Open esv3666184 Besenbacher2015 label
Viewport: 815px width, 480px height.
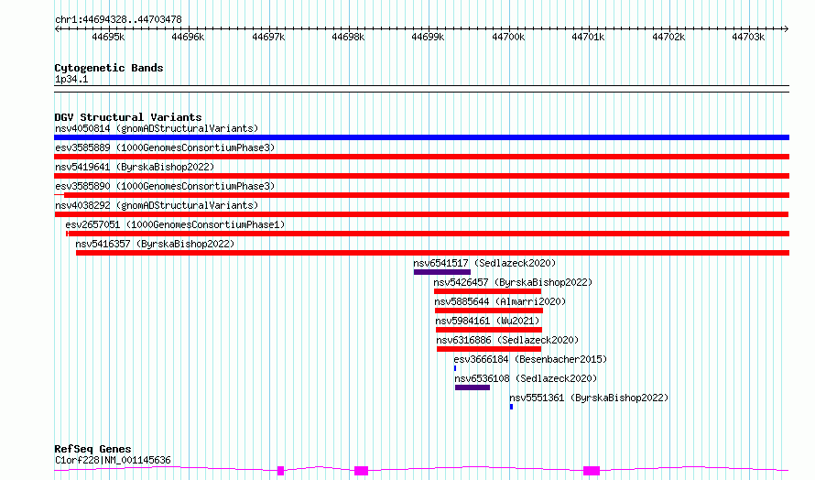530,359
